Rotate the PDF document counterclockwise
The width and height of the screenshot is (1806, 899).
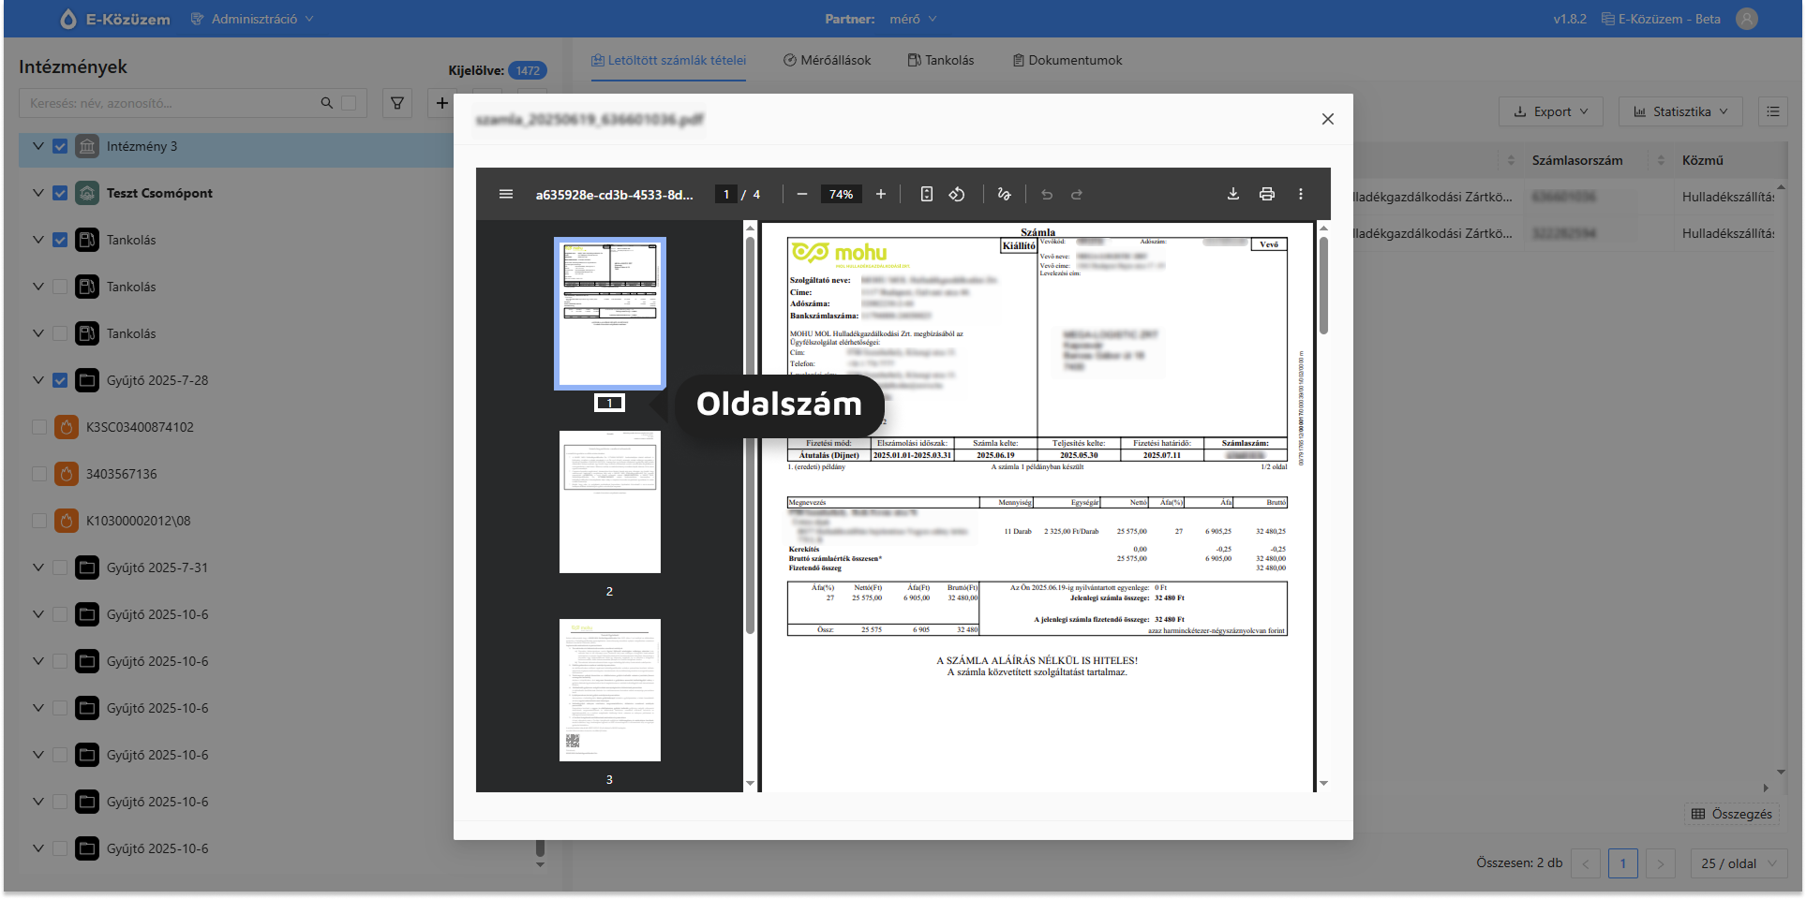(957, 194)
